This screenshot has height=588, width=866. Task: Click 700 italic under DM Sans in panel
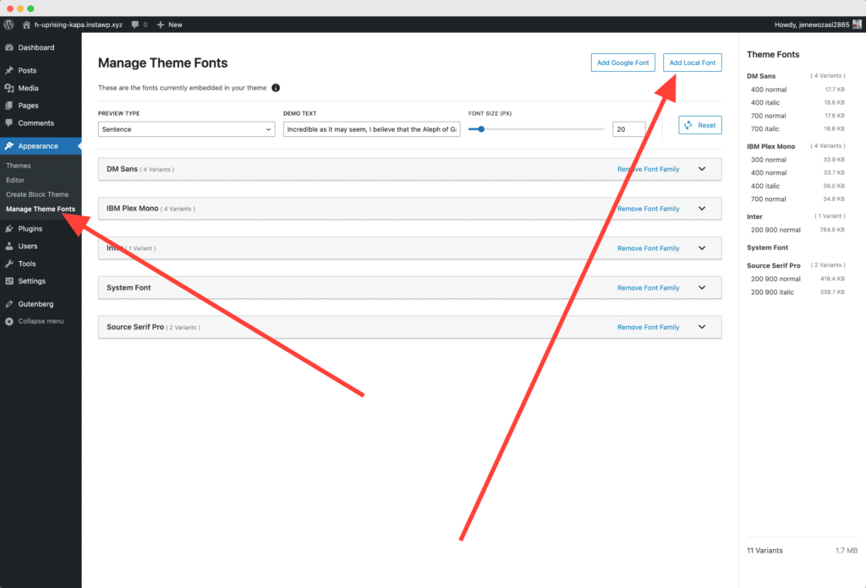tap(765, 129)
